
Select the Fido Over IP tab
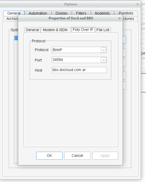pos(83,30)
